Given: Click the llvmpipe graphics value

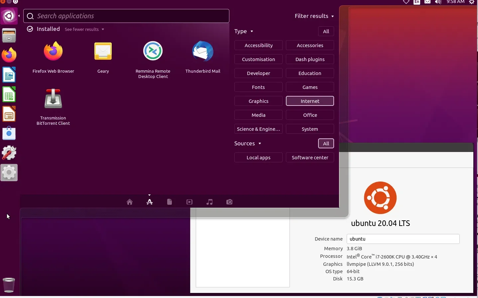Looking at the screenshot, I should (x=380, y=264).
